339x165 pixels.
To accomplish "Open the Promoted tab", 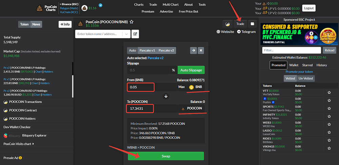I will (278, 65).
